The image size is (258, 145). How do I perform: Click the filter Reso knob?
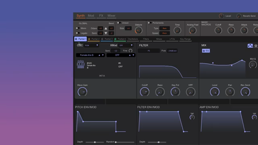(x=160, y=92)
